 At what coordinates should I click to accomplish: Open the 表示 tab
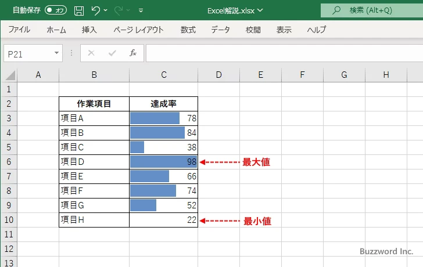pyautogui.click(x=284, y=30)
